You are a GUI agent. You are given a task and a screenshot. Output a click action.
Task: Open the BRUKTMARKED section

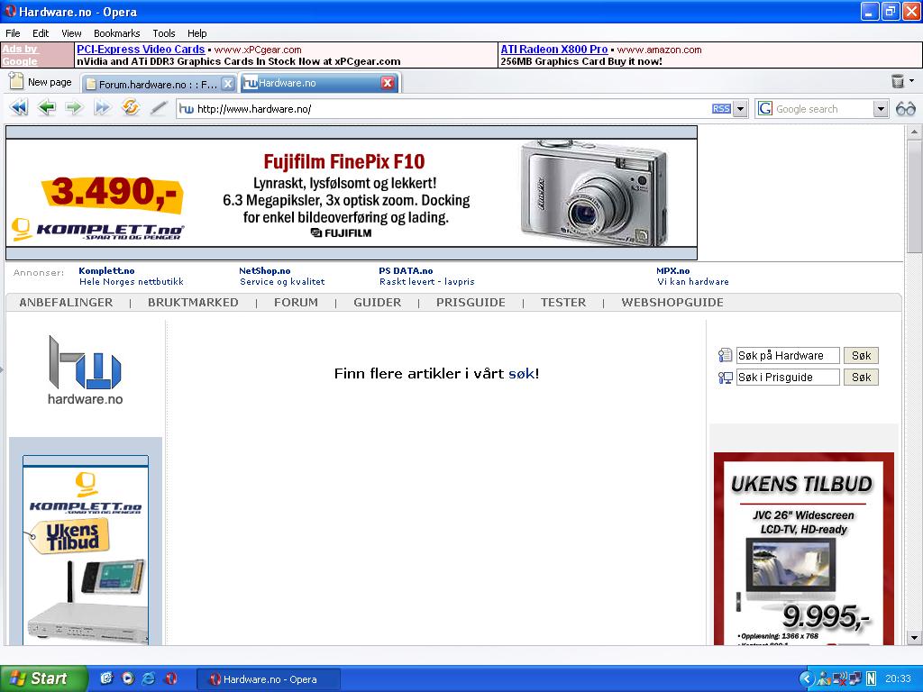point(193,303)
